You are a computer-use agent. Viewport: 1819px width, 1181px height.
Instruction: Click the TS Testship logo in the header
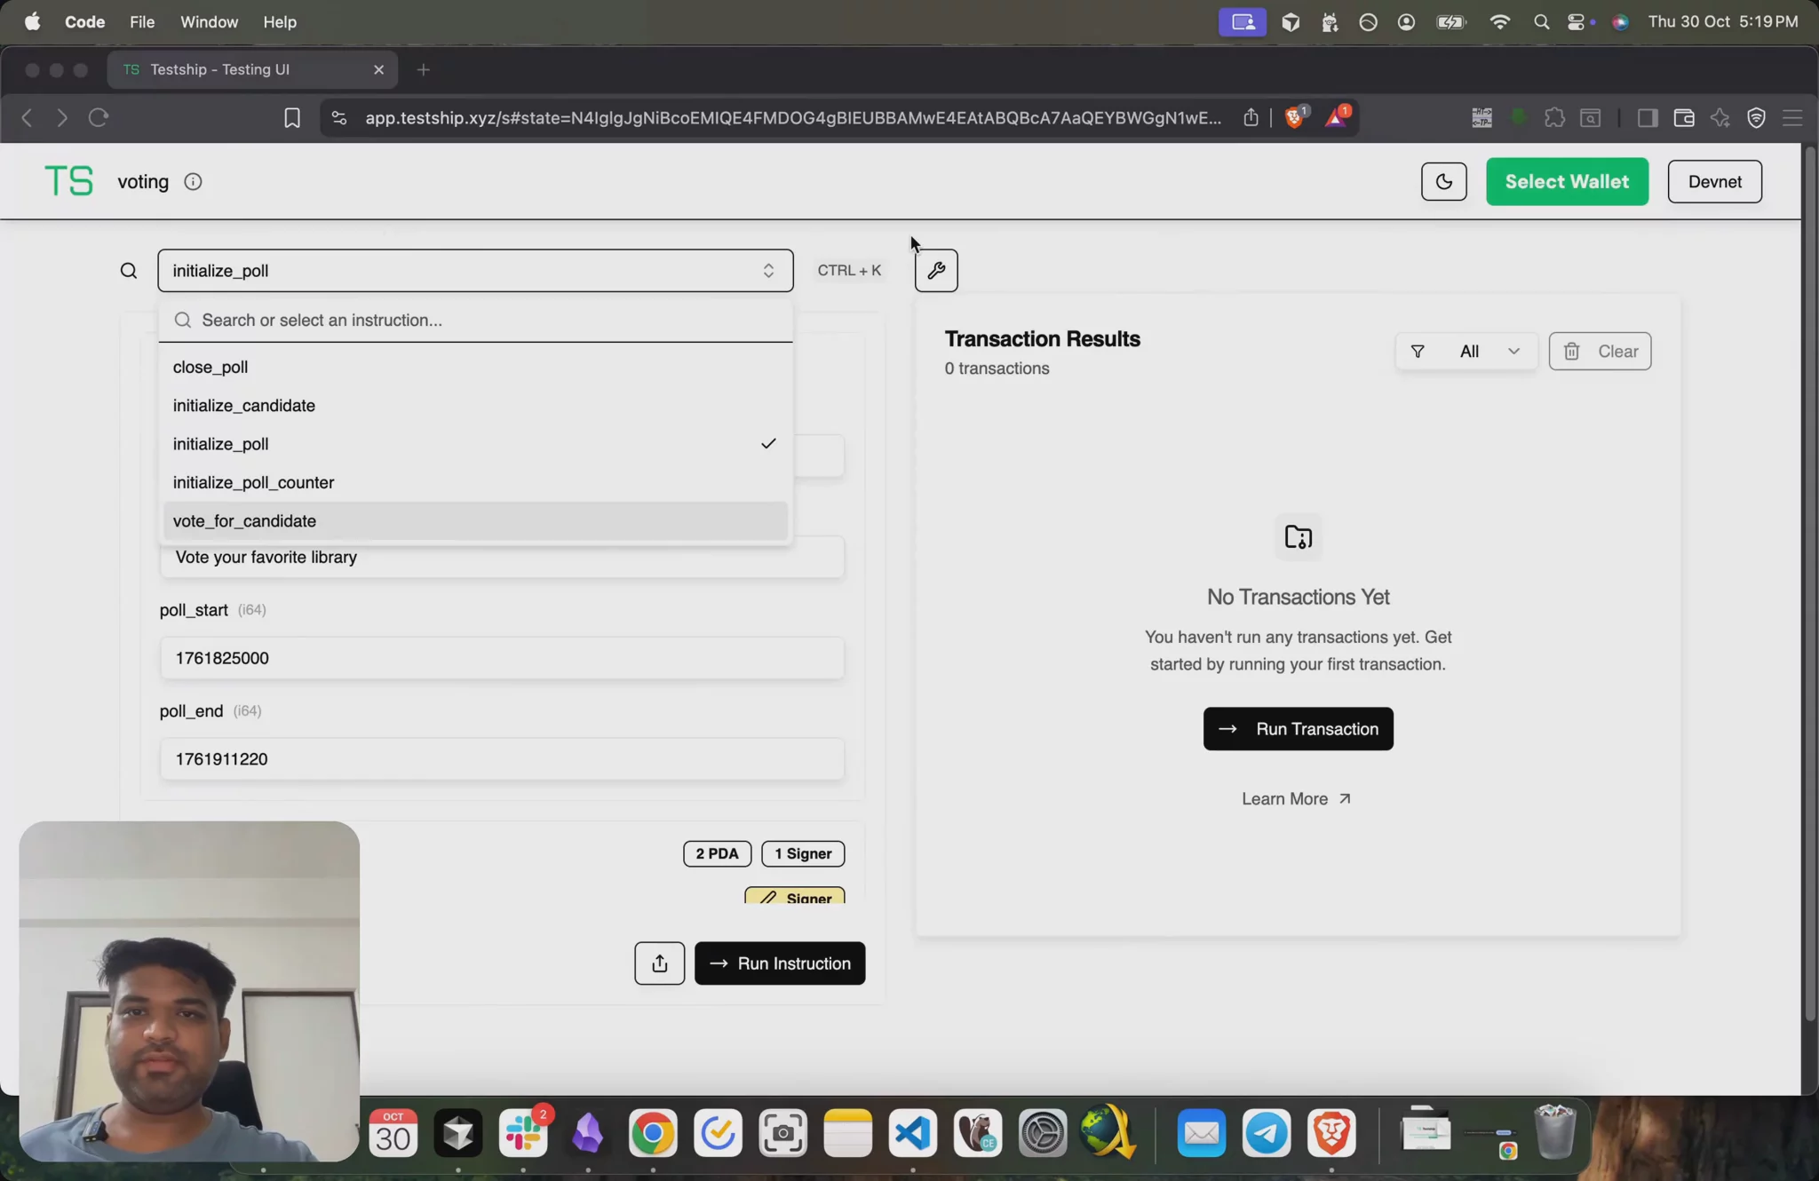click(x=68, y=180)
